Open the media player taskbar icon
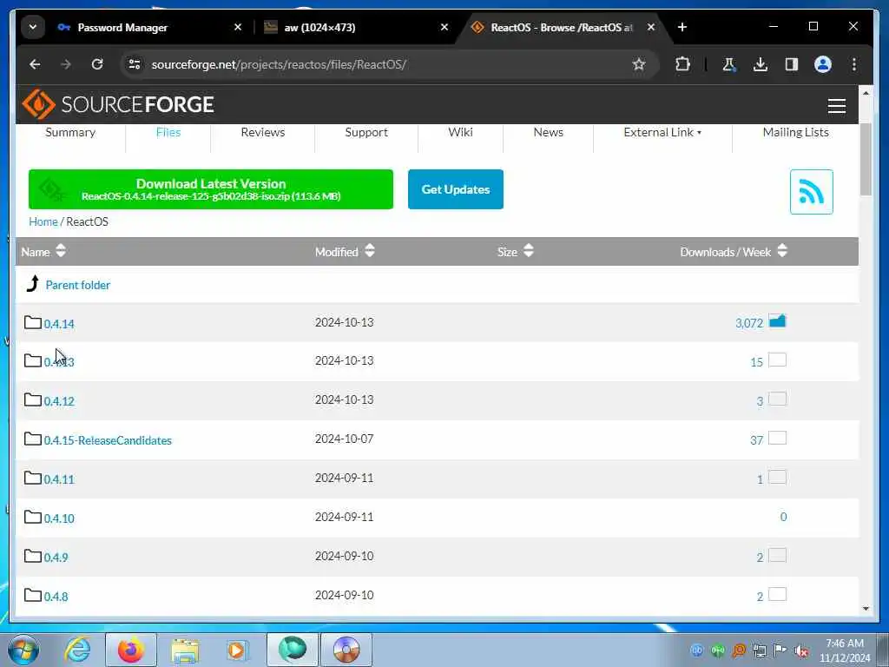 click(236, 650)
